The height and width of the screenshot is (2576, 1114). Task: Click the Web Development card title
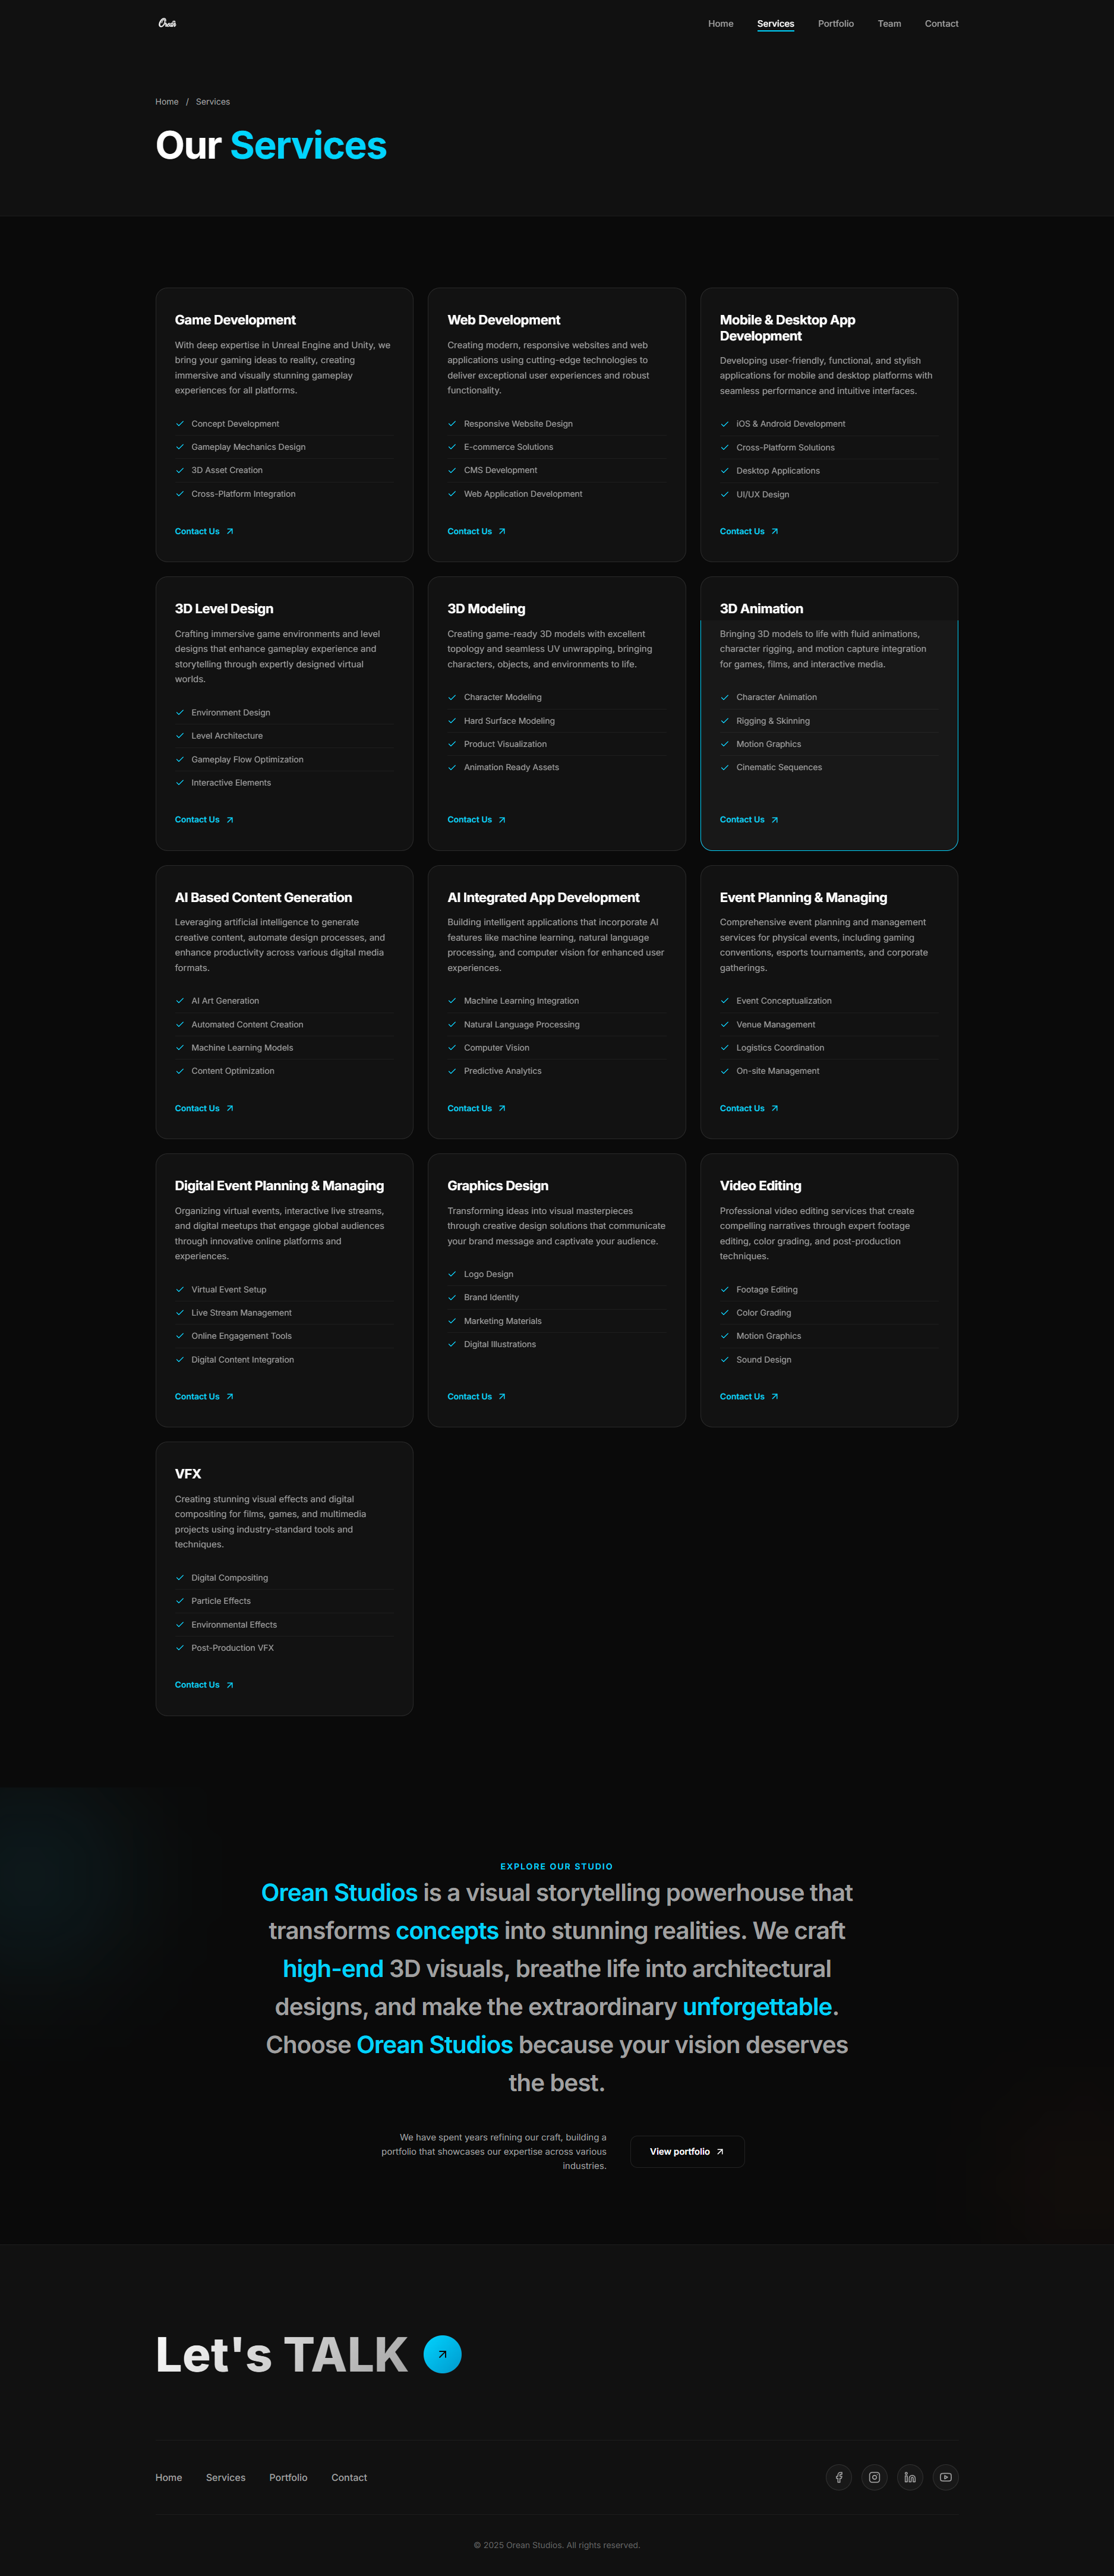[504, 320]
